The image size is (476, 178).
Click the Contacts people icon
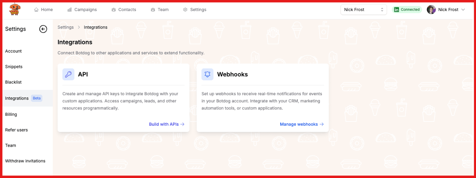(x=114, y=10)
